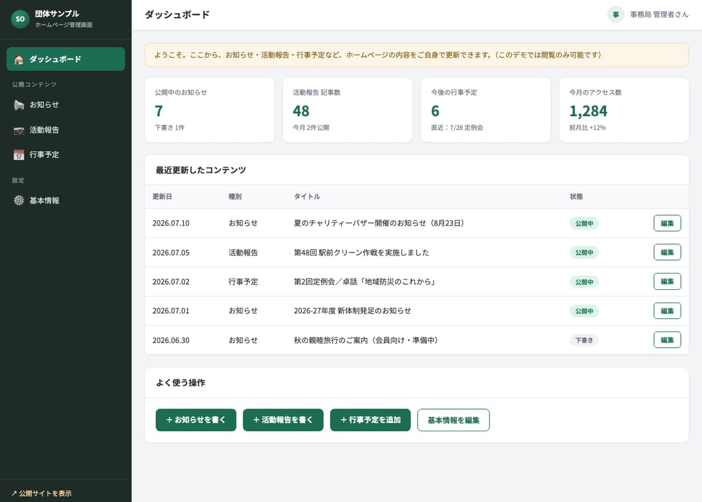The image size is (702, 502).
Task: Click the 事務局 管理者さん user name
Action: [x=659, y=15]
